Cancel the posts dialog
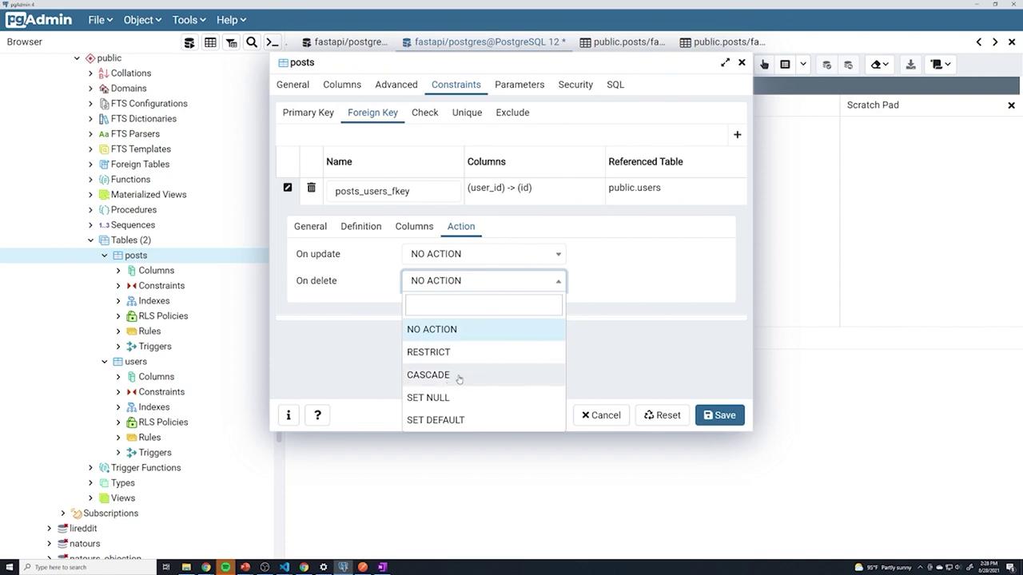This screenshot has width=1023, height=575. [601, 415]
